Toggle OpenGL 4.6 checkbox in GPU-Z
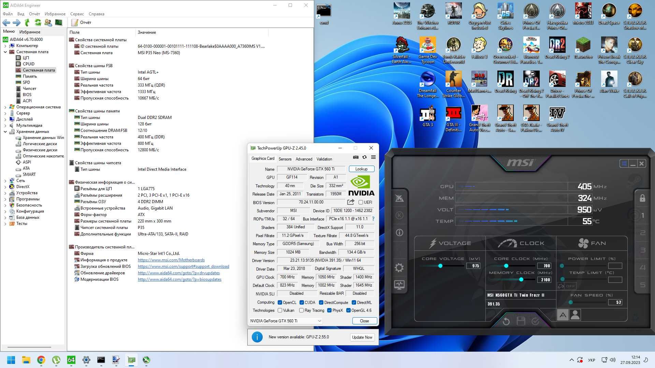The image size is (655, 368). [x=348, y=310]
